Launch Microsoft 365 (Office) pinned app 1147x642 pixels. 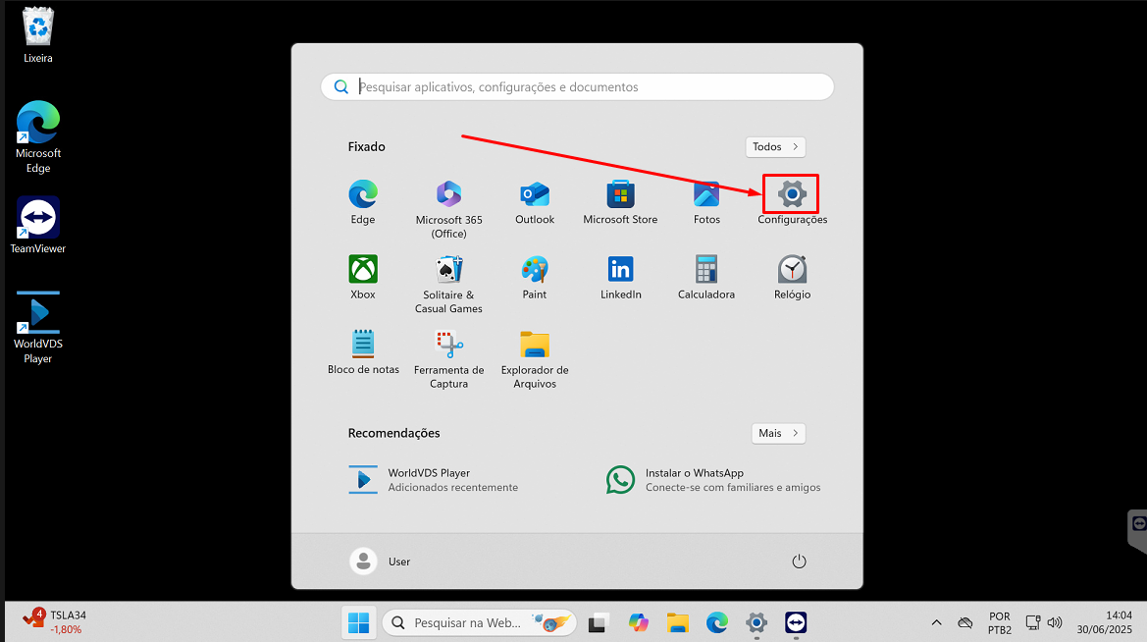448,209
